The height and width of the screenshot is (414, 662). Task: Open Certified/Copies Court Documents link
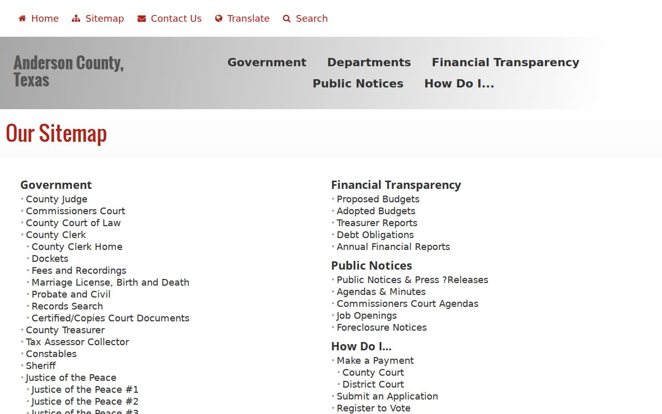click(110, 318)
